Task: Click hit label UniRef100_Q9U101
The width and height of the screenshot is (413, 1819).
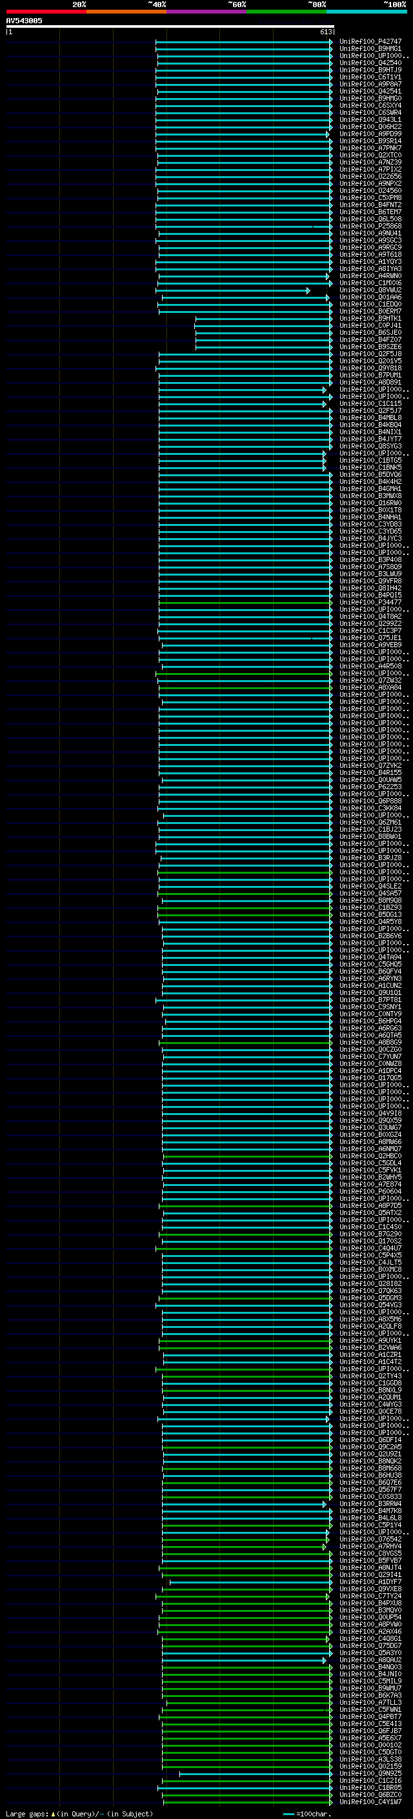Action: [x=370, y=993]
